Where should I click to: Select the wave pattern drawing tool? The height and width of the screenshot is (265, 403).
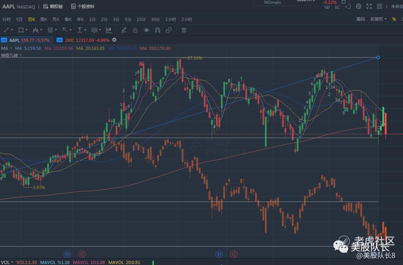pyautogui.click(x=35, y=30)
